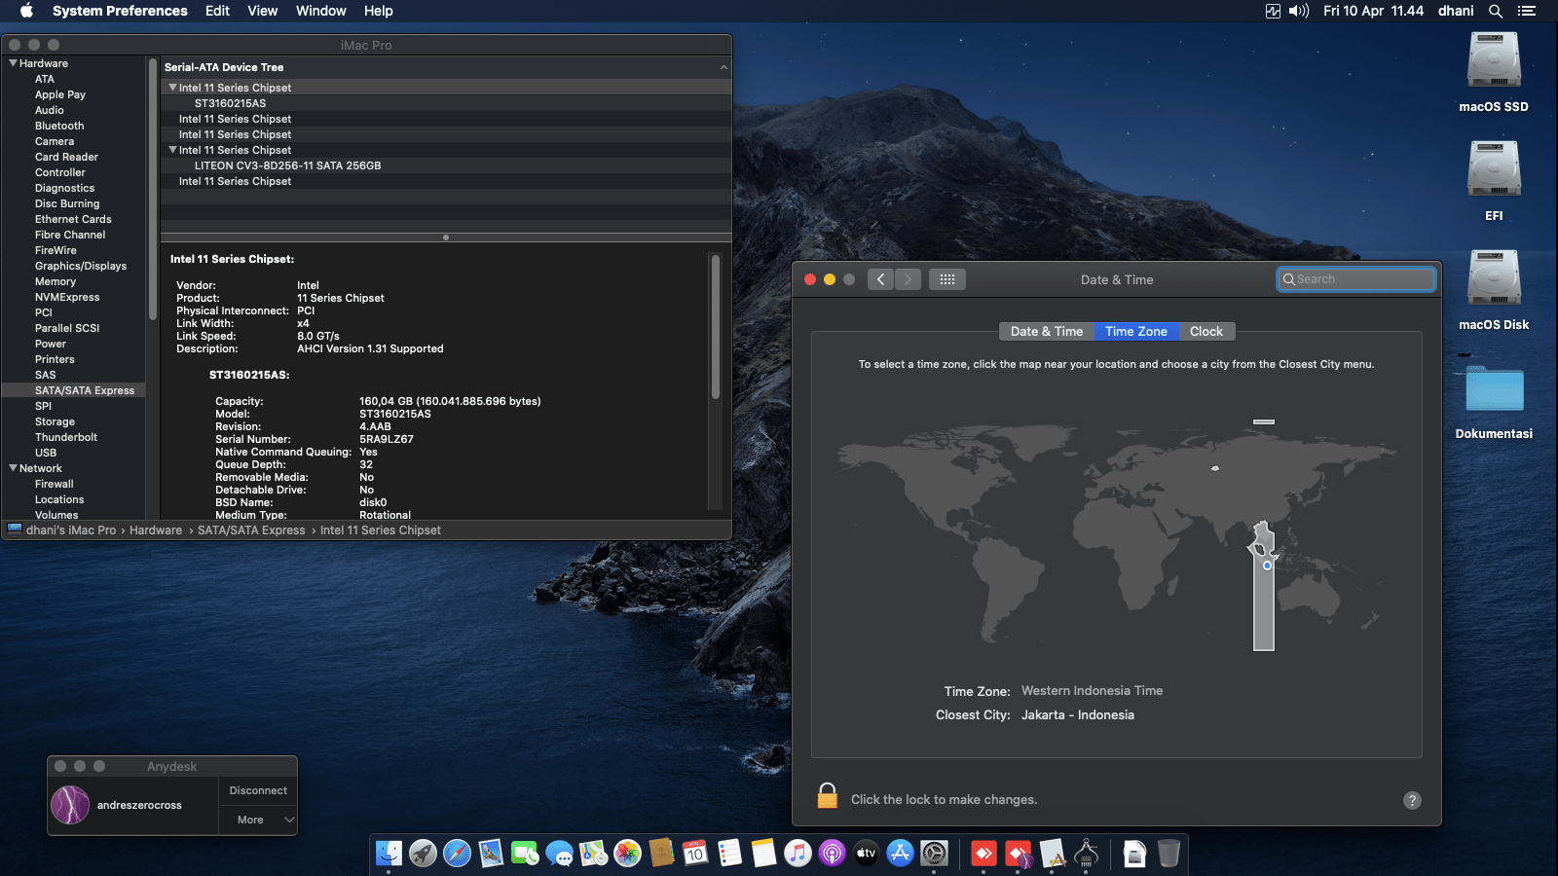Screen dimensions: 1558x876
Task: Open Photos from the dock
Action: pos(627,854)
